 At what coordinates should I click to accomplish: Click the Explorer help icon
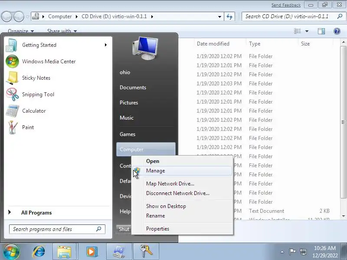click(x=337, y=31)
